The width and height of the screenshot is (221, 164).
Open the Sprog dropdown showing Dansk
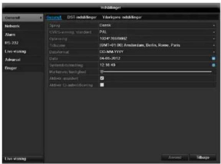click(157, 25)
